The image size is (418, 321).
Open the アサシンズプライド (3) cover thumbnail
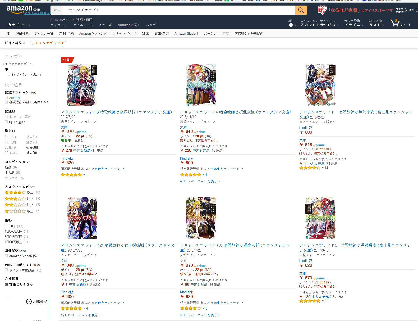(x=201, y=218)
